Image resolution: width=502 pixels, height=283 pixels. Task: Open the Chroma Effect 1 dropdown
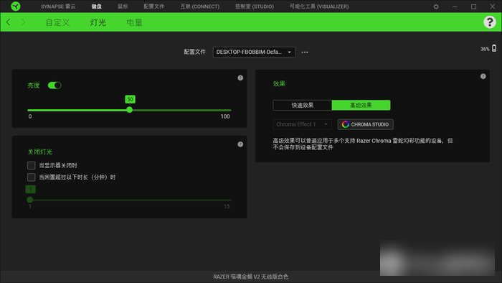click(302, 124)
